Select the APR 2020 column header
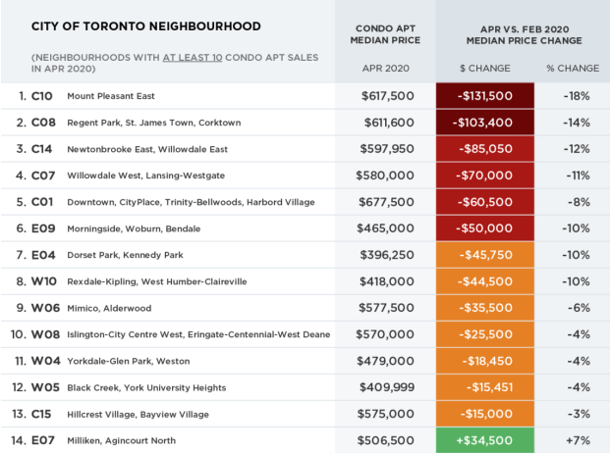The width and height of the screenshot is (610, 453). [385, 69]
